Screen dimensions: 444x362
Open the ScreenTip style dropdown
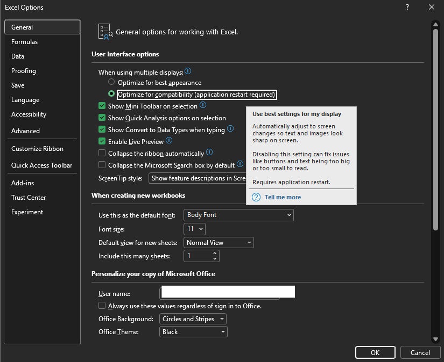[x=198, y=178]
